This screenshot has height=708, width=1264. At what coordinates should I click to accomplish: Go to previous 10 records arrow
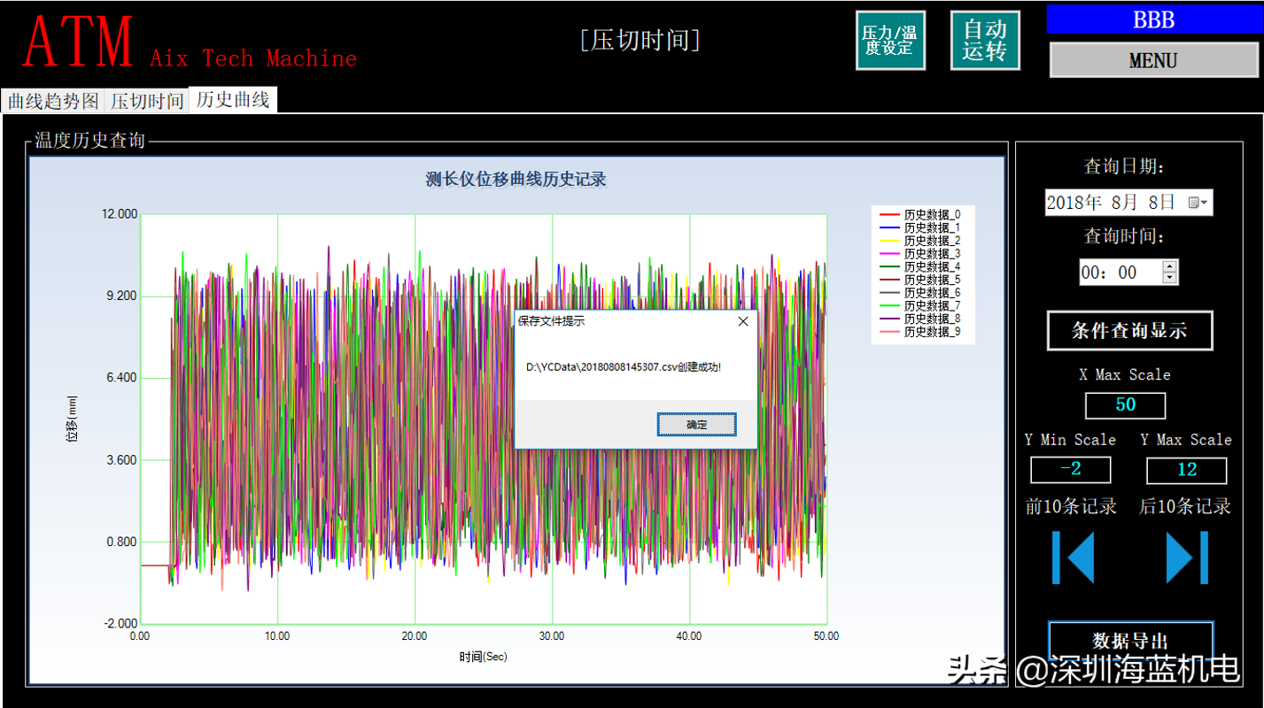(1073, 558)
